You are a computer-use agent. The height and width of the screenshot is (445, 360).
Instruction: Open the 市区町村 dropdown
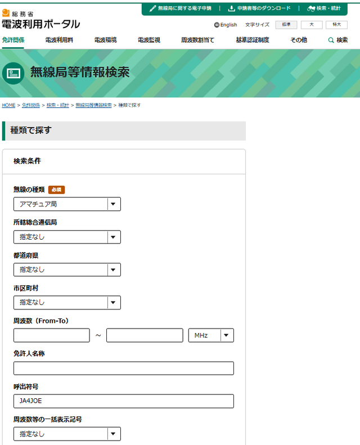pyautogui.click(x=67, y=303)
